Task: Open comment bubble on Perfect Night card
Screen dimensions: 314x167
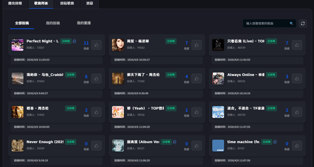Action: [74, 41]
